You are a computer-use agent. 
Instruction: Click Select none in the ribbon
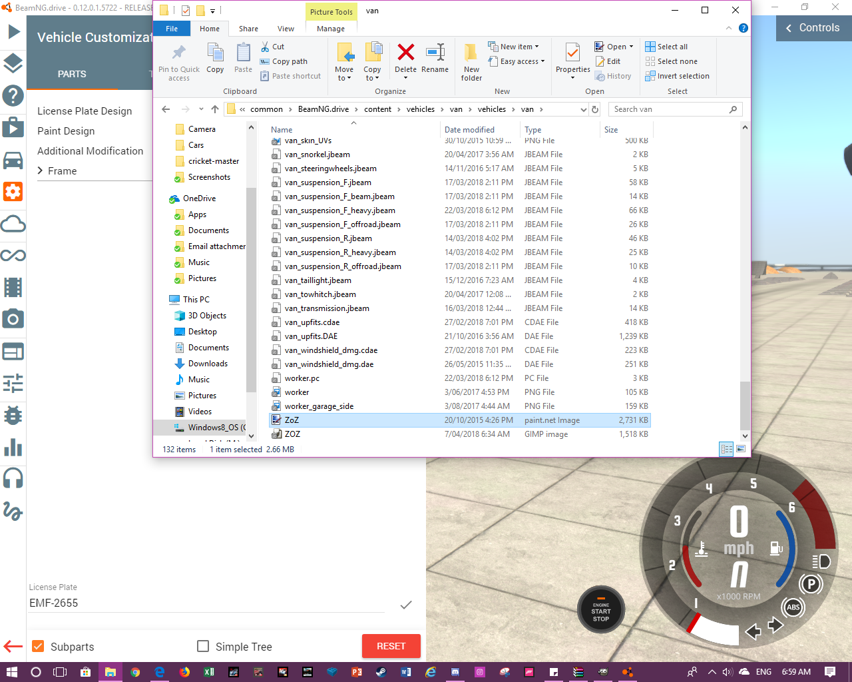click(671, 61)
